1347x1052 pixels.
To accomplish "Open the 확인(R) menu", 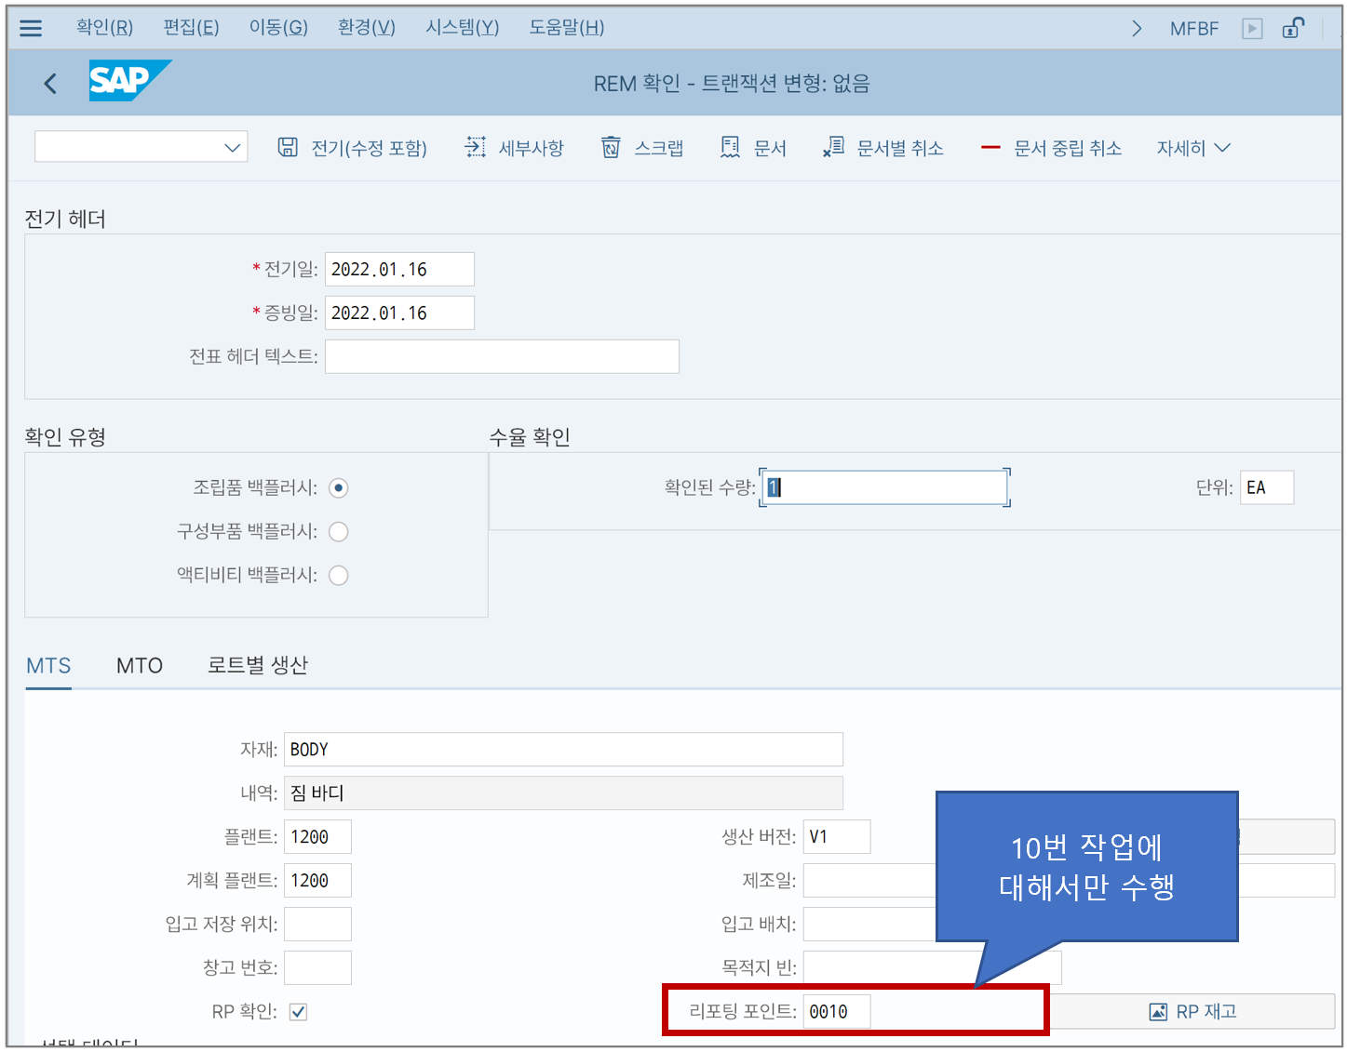I will coord(104,28).
